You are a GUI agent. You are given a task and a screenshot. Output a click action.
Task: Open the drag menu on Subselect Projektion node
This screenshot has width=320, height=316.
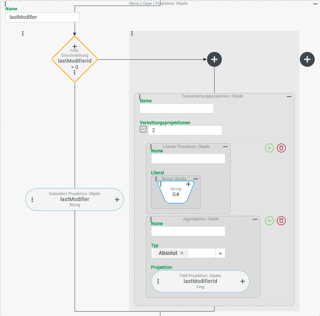tap(32, 200)
